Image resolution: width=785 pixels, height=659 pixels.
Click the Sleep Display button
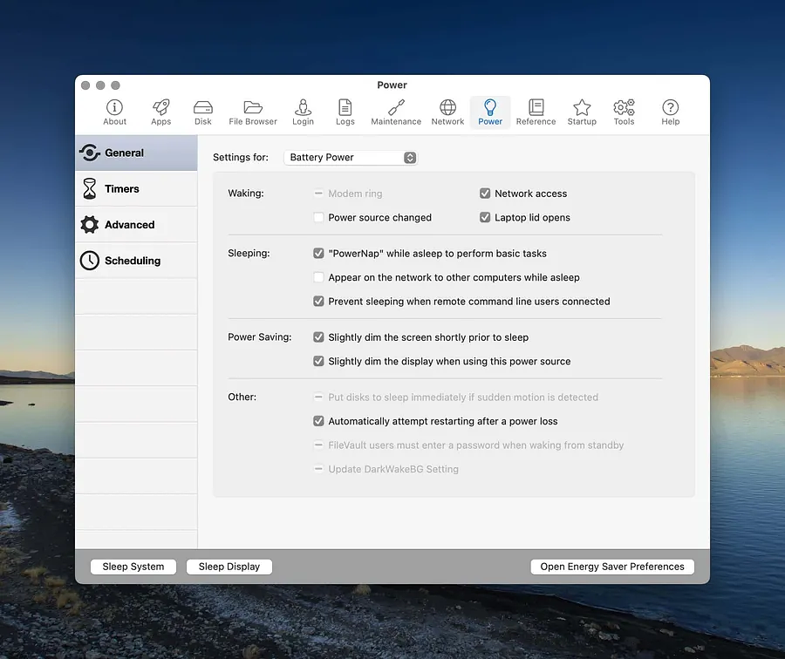(229, 567)
